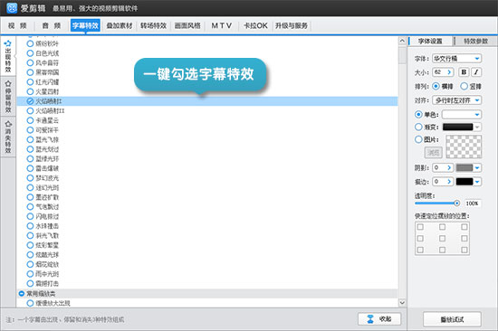Choose 竖排 vertical text layout
This screenshot has width=498, height=331.
(464, 86)
